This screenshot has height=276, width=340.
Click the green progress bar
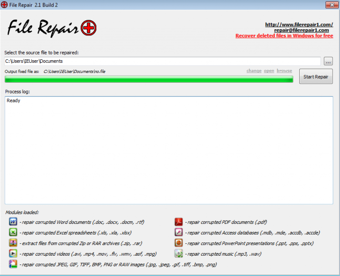pos(149,79)
